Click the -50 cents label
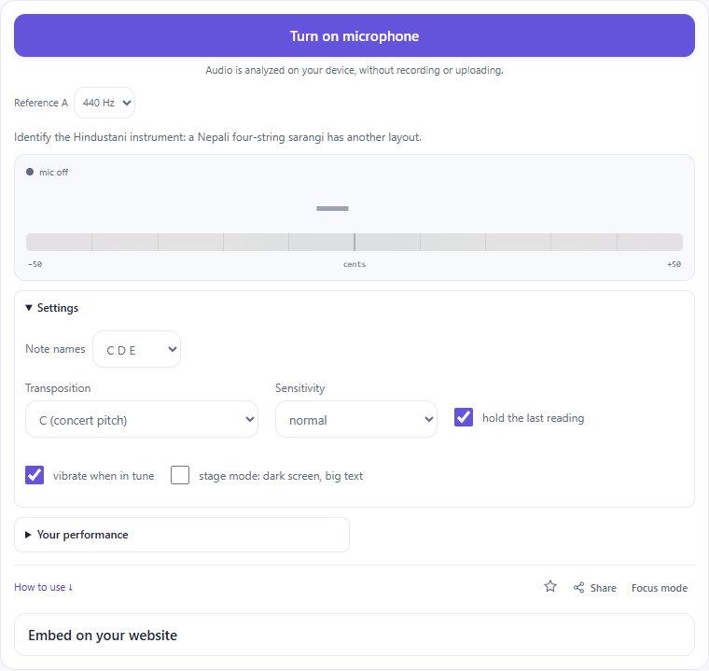 click(x=35, y=264)
